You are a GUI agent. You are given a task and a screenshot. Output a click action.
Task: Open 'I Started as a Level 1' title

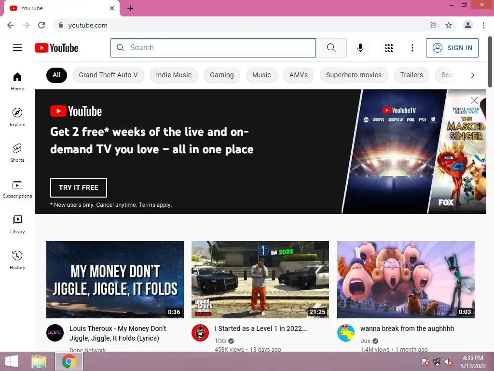[x=261, y=328]
